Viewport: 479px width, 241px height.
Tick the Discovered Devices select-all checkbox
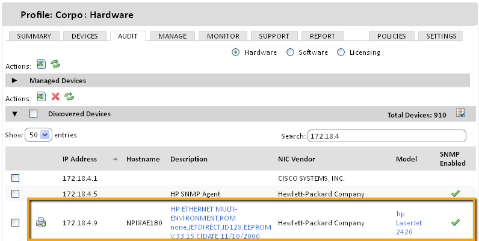(33, 114)
